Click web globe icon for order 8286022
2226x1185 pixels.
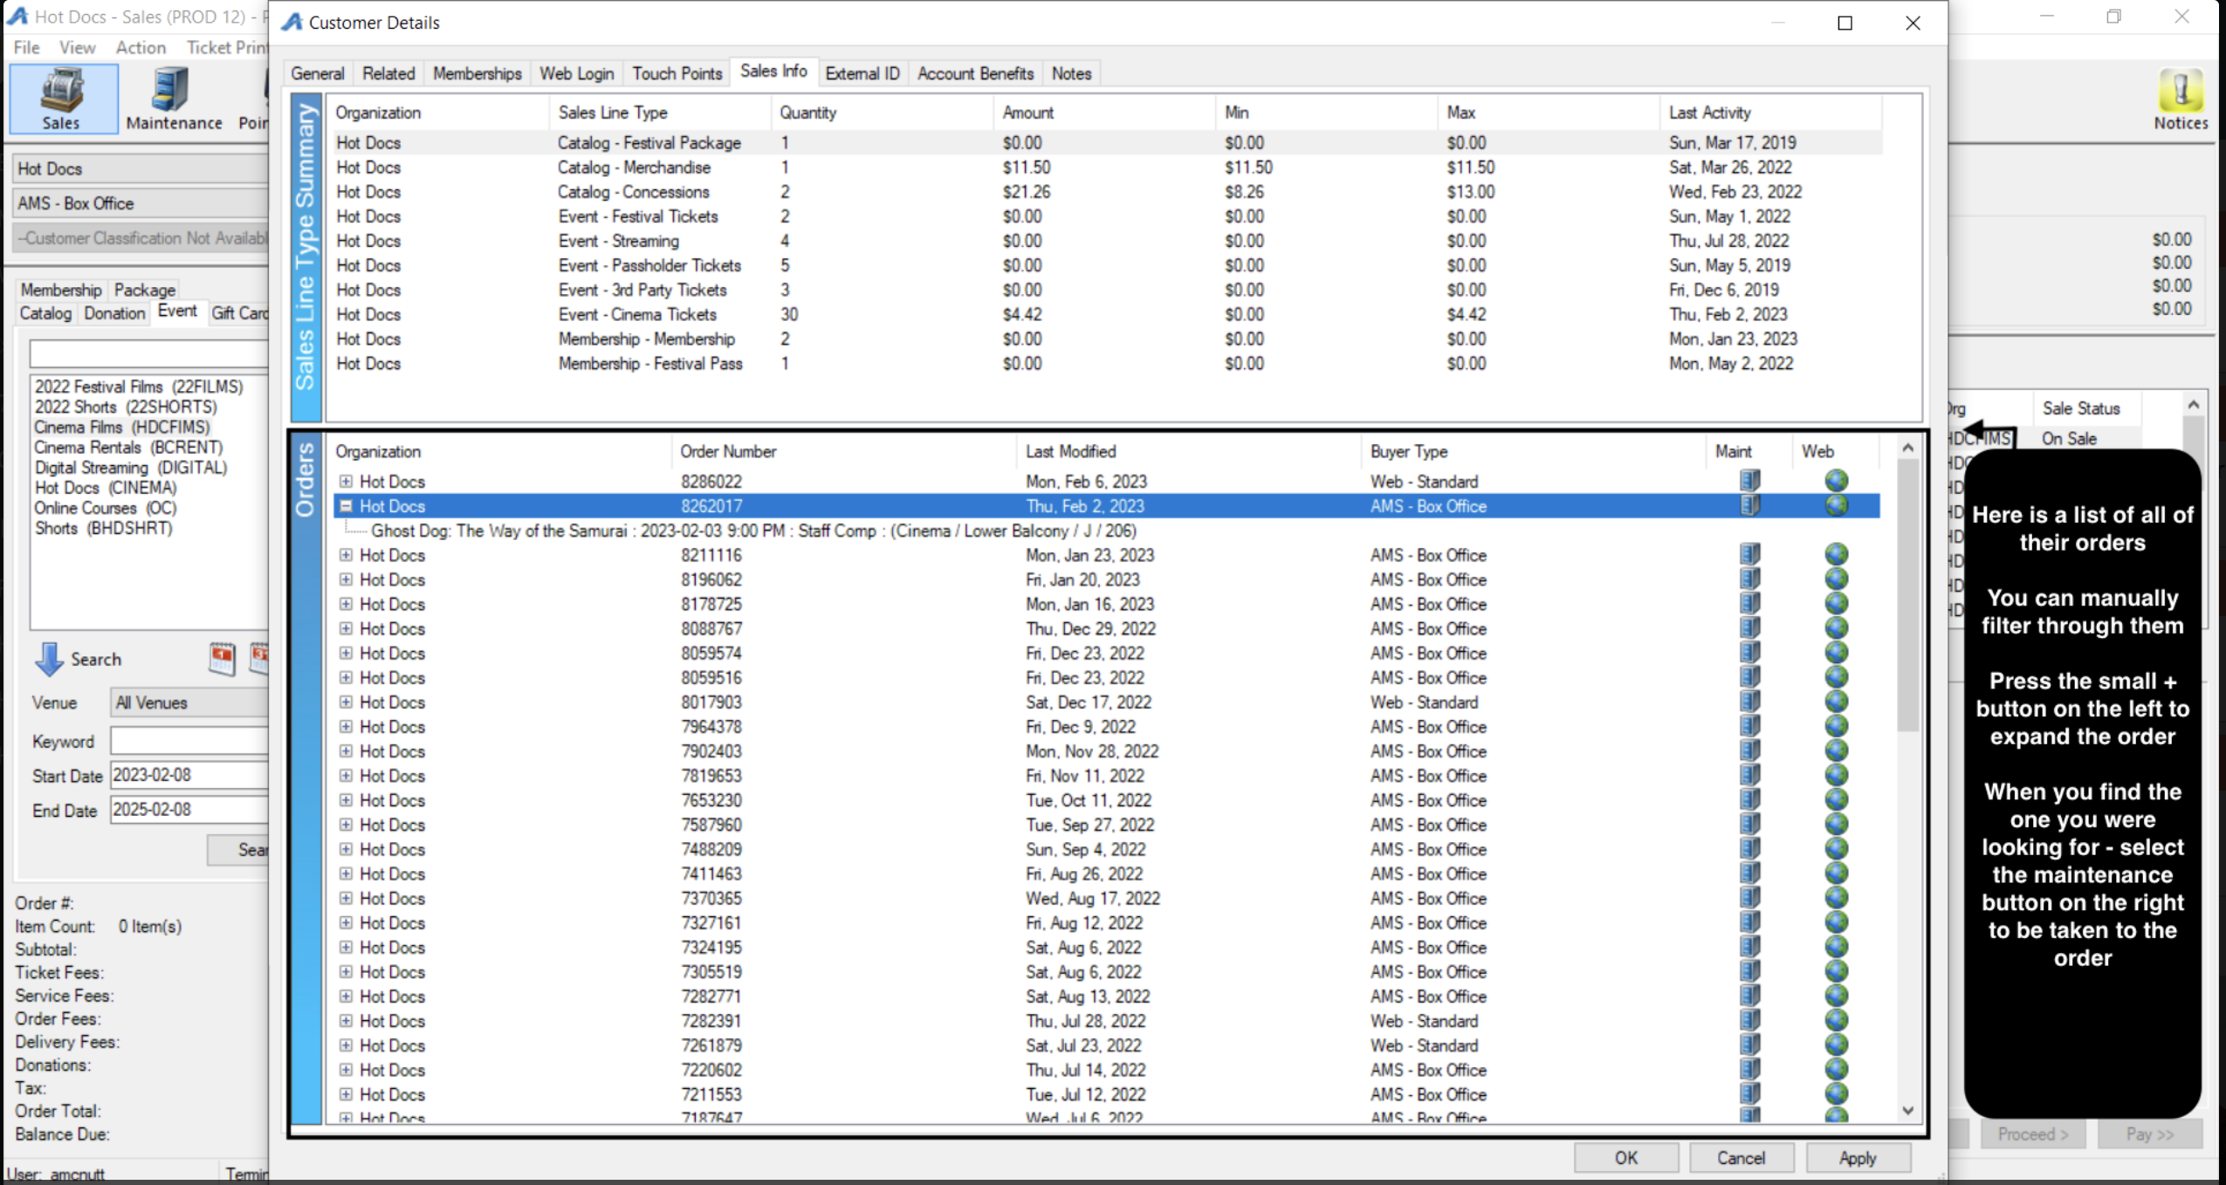(1836, 481)
